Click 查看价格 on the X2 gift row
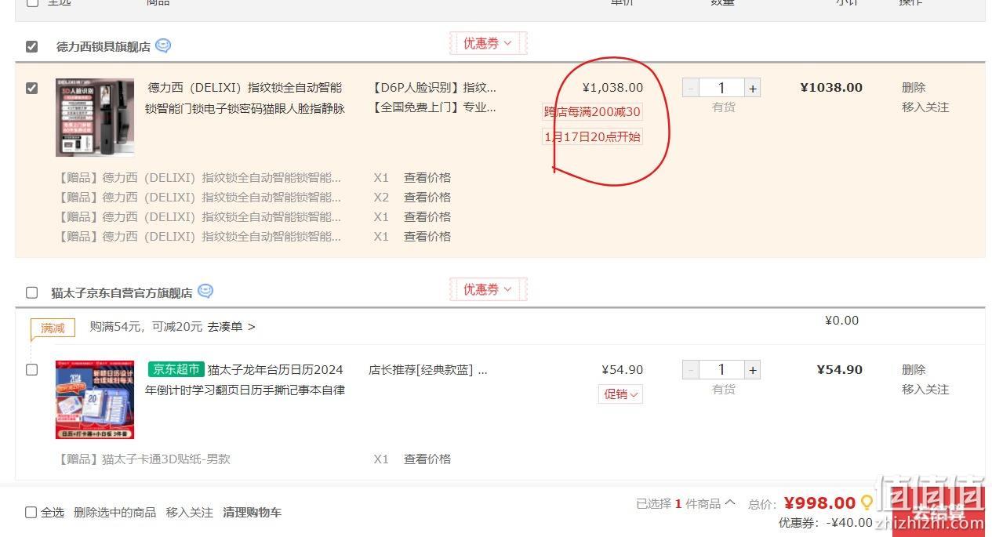Image resolution: width=992 pixels, height=537 pixels. pyautogui.click(x=427, y=198)
